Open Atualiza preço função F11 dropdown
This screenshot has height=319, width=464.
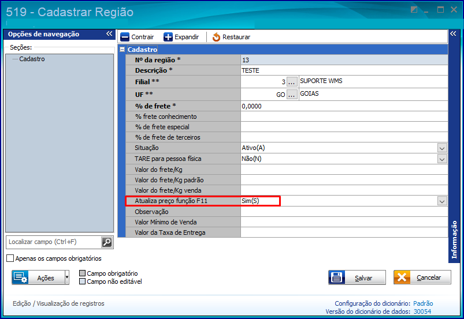442,201
